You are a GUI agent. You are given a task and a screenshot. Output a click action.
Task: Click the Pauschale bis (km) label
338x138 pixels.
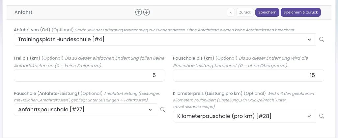click(194, 58)
